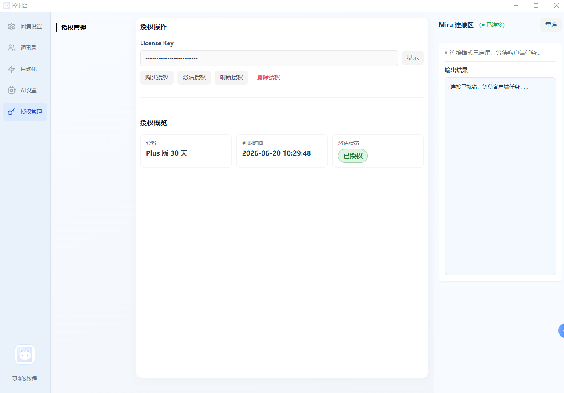The height and width of the screenshot is (393, 564).
Task: Click the key icon beside 授权管理
Action: [x=12, y=112]
